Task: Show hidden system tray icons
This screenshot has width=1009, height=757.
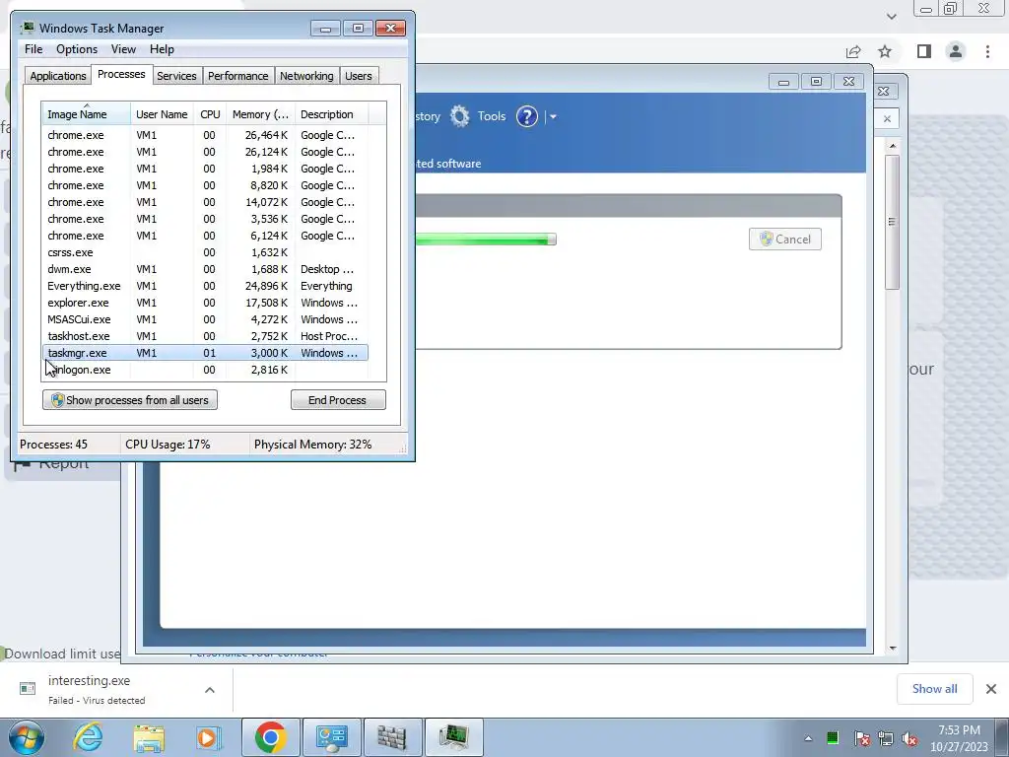Action: click(x=808, y=738)
